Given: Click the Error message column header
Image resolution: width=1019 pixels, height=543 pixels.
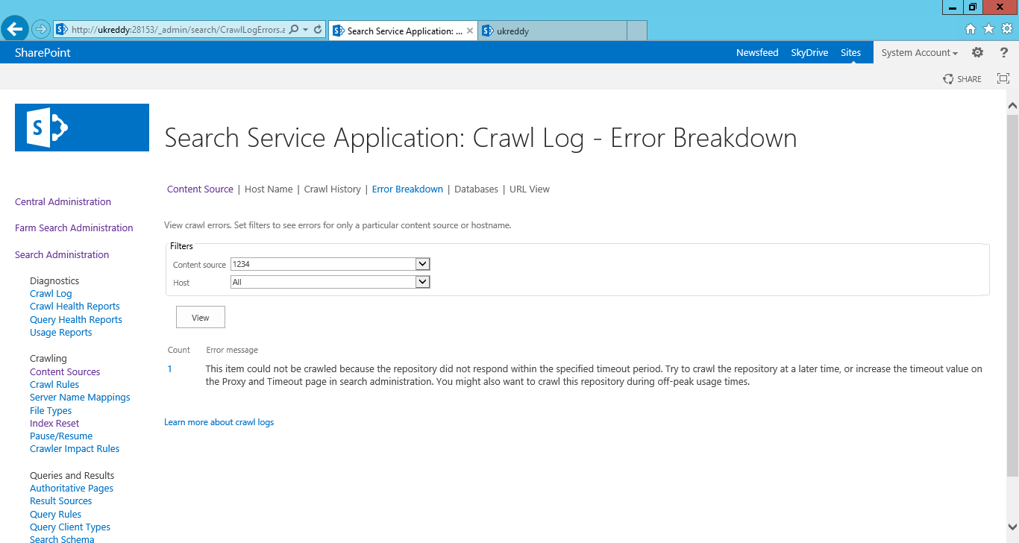Looking at the screenshot, I should point(232,350).
